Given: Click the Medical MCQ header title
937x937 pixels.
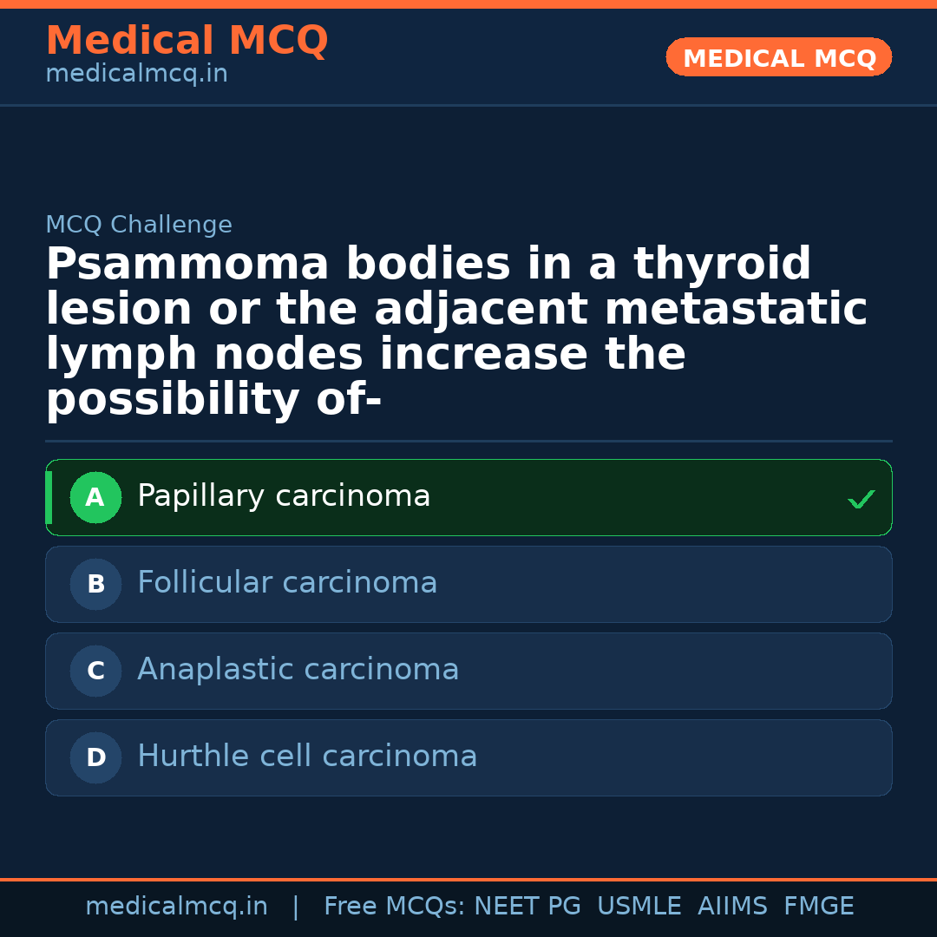Looking at the screenshot, I should 187,41.
